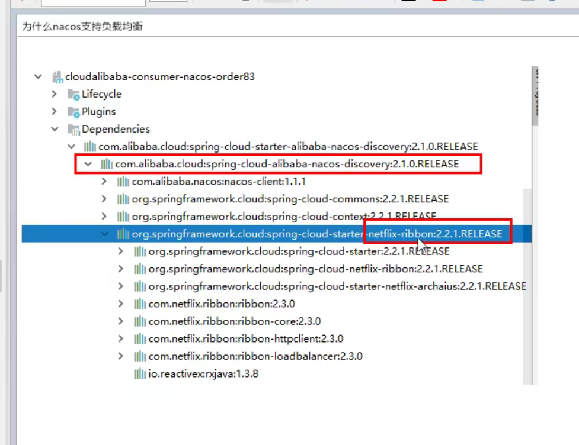Select the Lifecycle tree item

coord(101,94)
